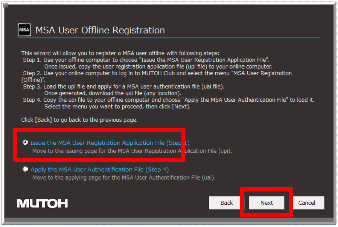Image resolution: width=338 pixels, height=227 pixels.
Task: Click the 'Step 4. Copy the uai file' line
Action: click(169, 100)
